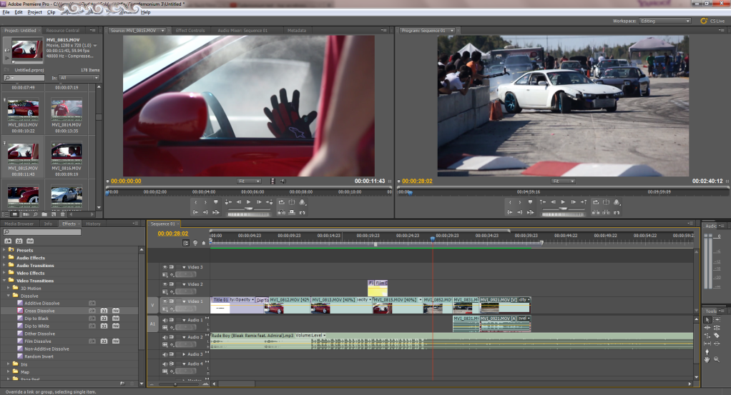Set In point in Source monitor

[x=196, y=202]
